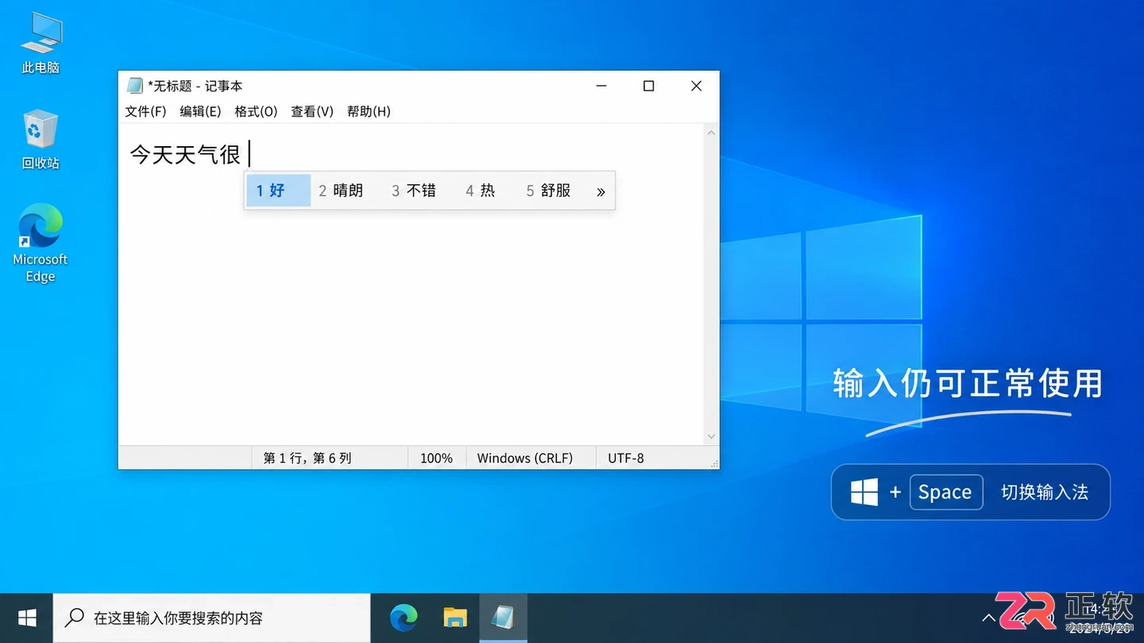
Task: Open File Explorer from the taskbar
Action: (455, 618)
